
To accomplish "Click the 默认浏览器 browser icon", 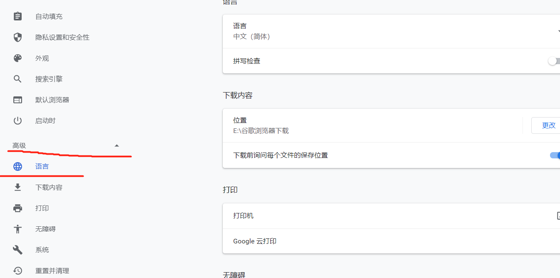I will pos(17,99).
